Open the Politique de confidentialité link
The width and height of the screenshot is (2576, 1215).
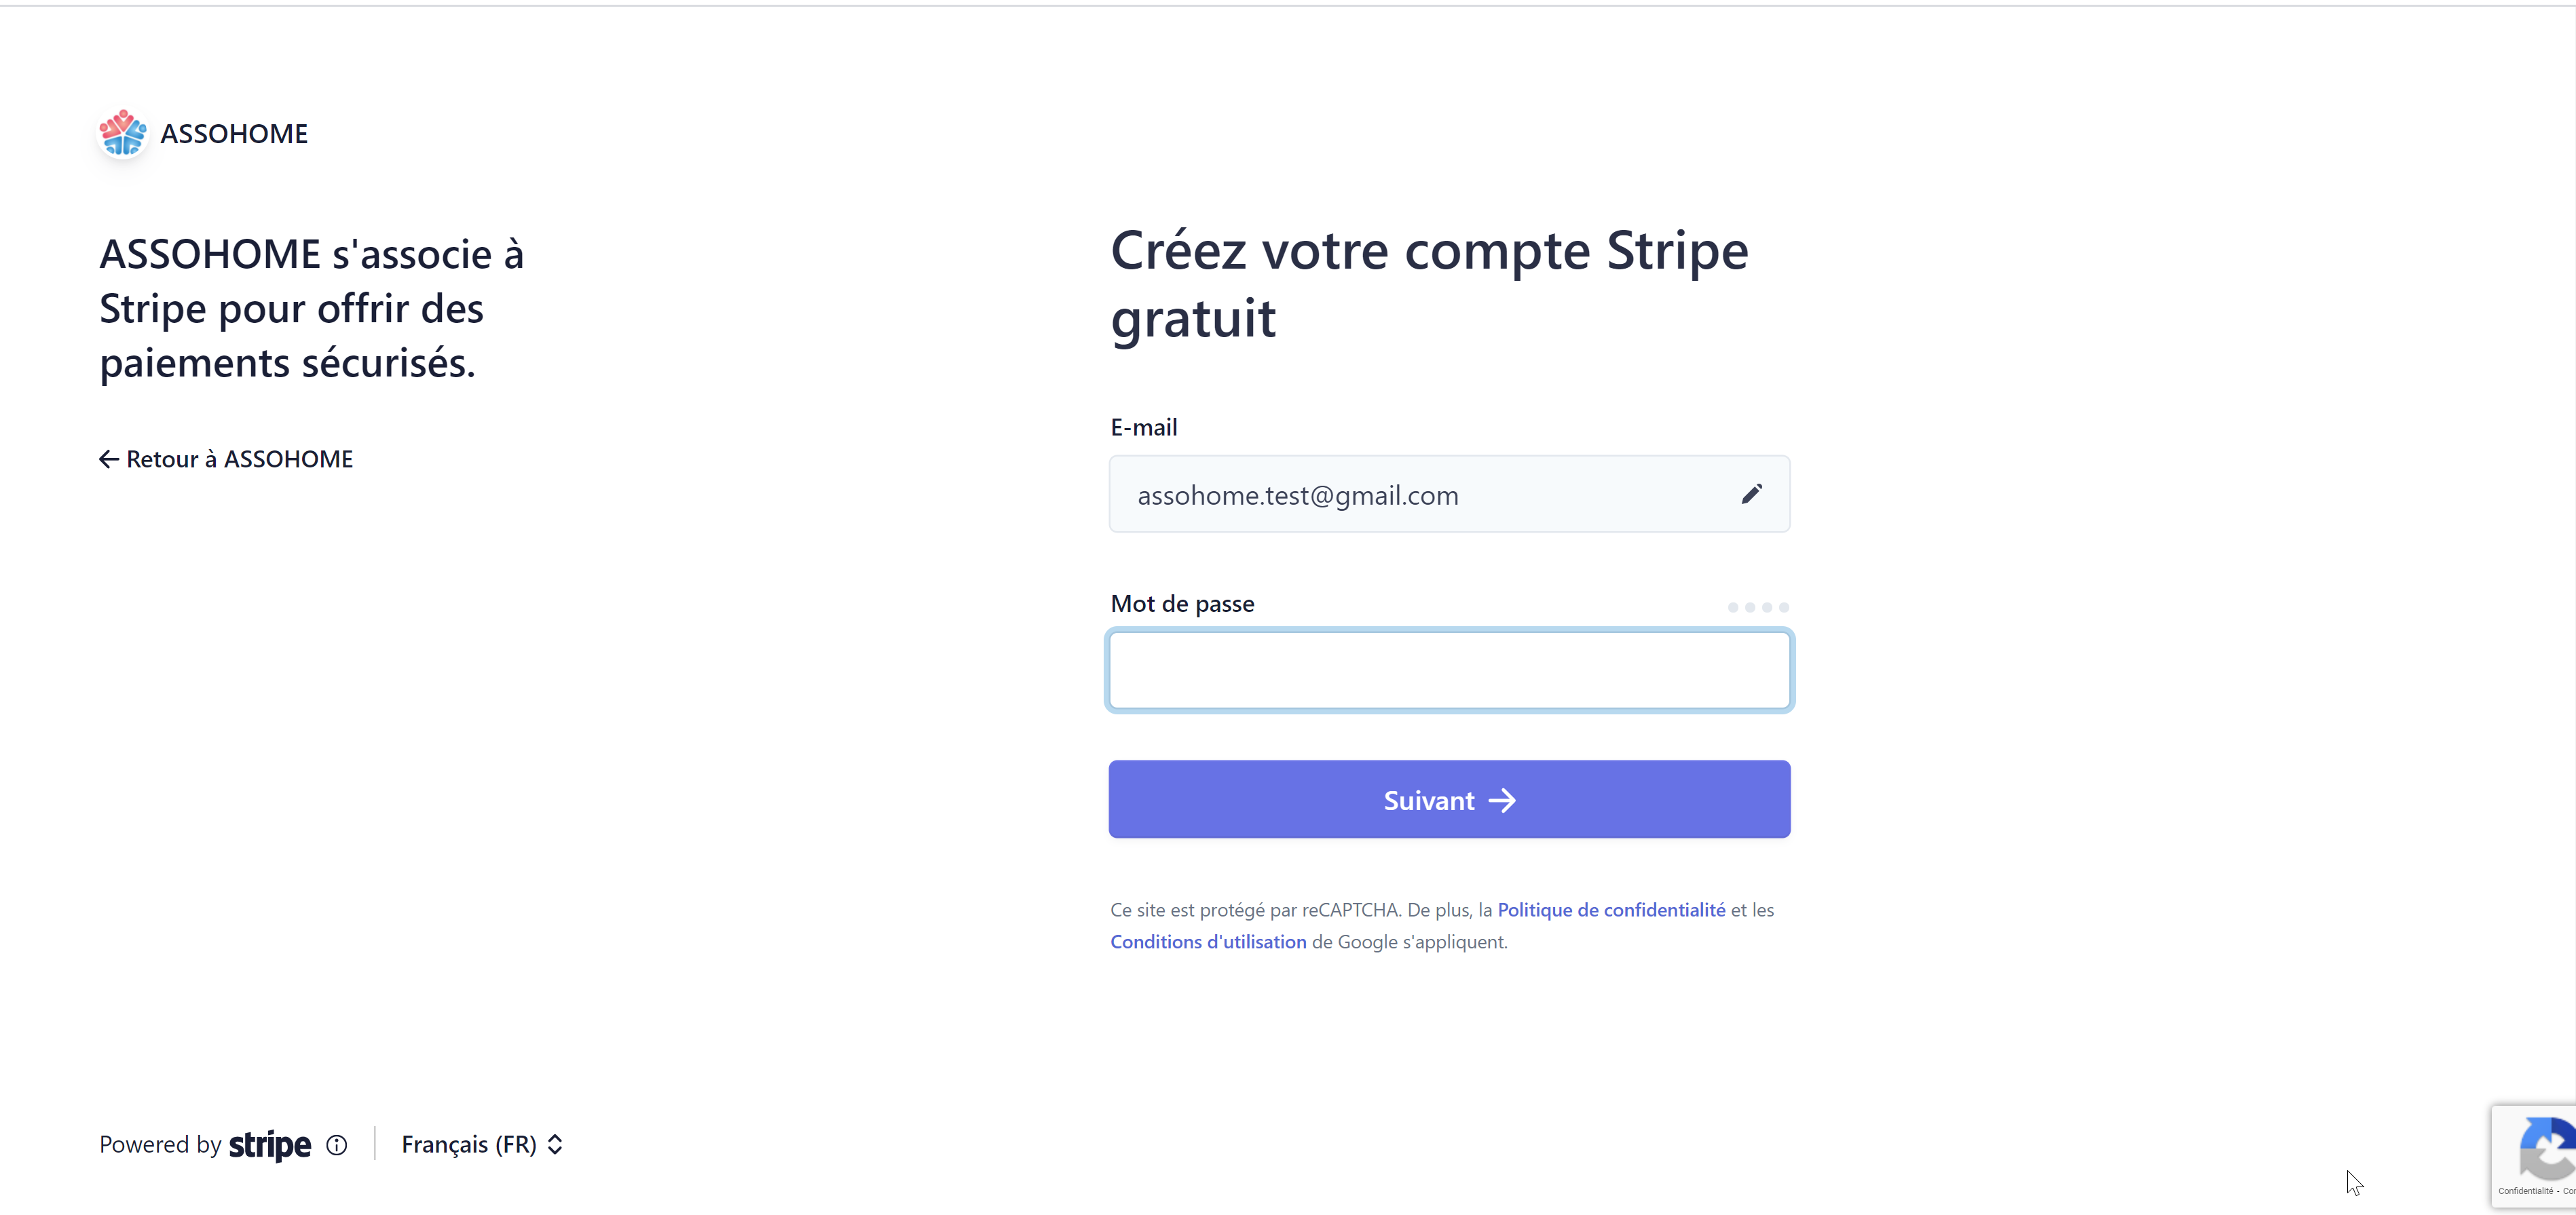tap(1611, 910)
